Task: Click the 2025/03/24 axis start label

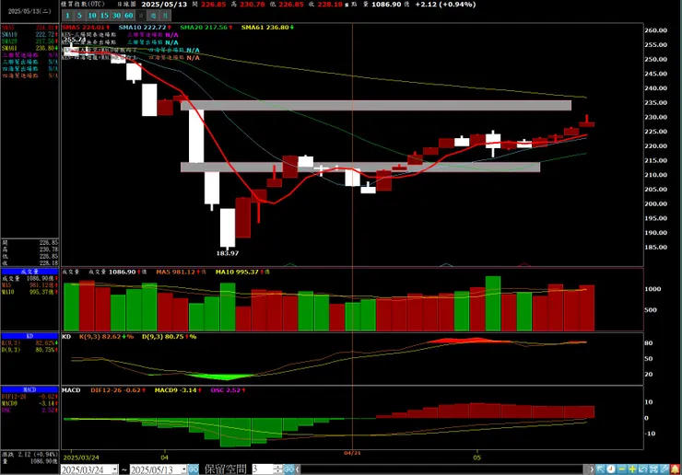Action: 81,458
